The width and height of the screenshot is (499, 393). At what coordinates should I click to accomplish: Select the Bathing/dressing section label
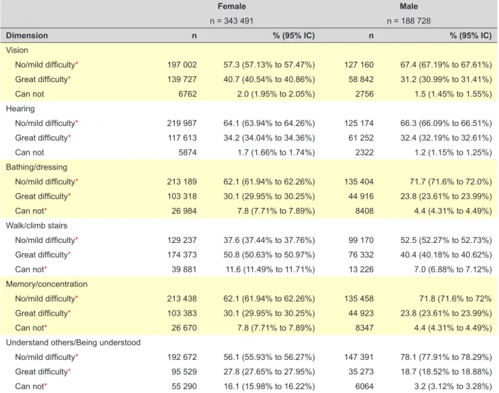click(36, 167)
